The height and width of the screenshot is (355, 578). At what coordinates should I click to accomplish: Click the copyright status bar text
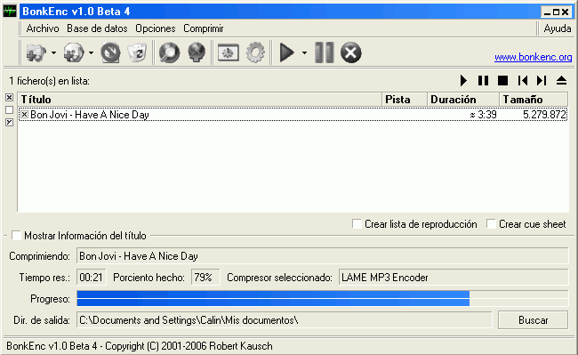point(140,346)
